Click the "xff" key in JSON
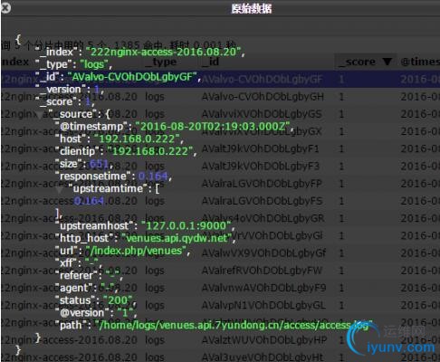 pyautogui.click(x=66, y=263)
